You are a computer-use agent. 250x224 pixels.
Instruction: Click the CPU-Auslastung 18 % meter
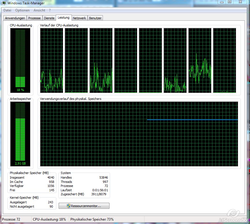tap(20, 61)
